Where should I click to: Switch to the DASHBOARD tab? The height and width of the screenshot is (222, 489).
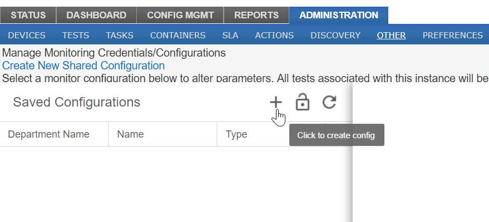(96, 15)
